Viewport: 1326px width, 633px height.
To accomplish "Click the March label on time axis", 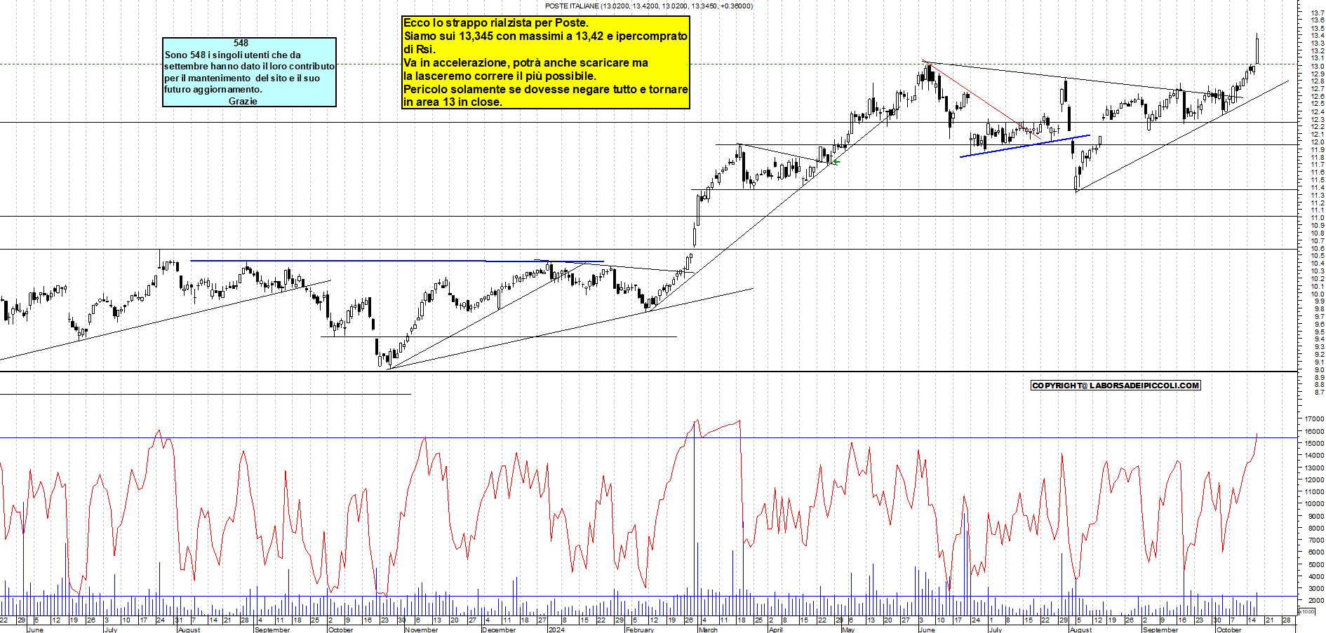I will pos(708,629).
